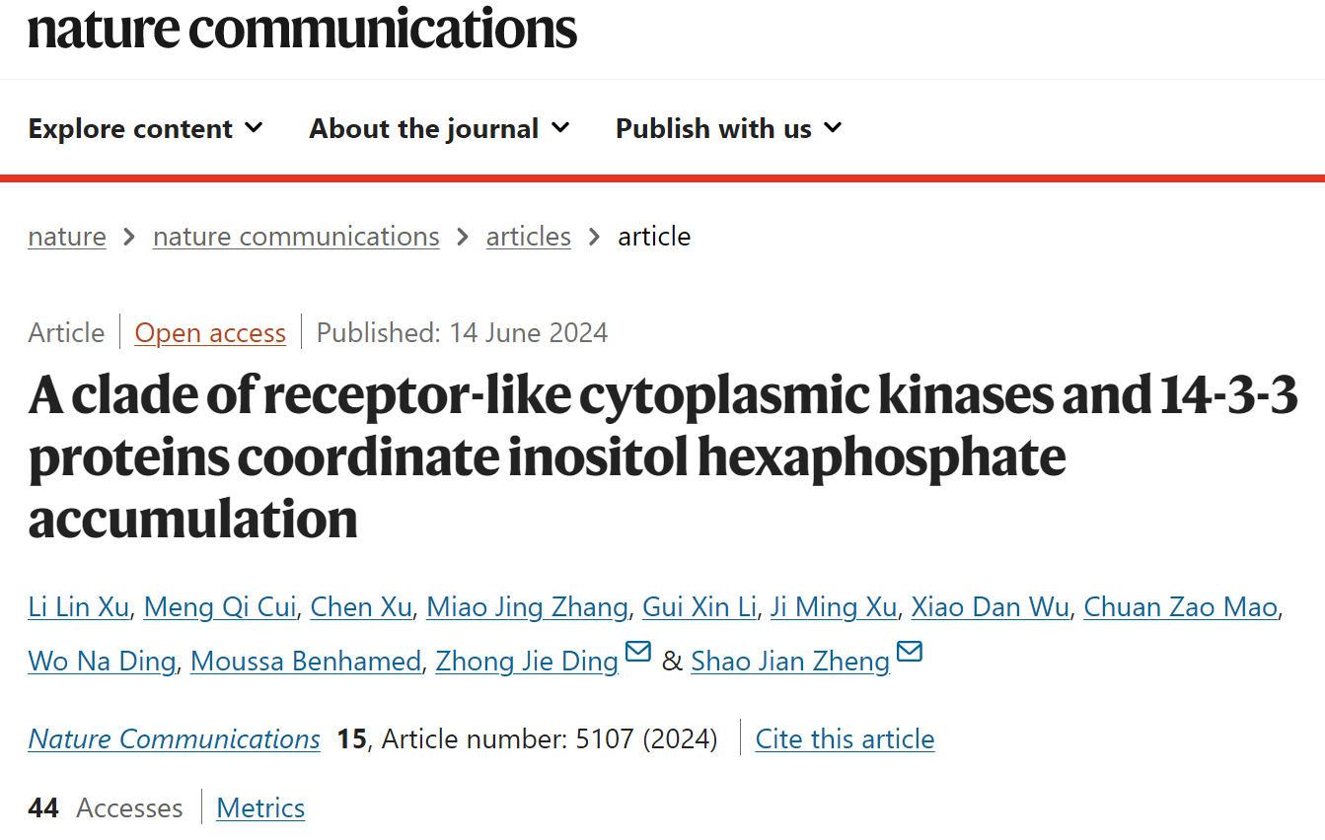This screenshot has height=840, width=1325.
Task: Select author Meng Qi Cui
Action: (220, 607)
